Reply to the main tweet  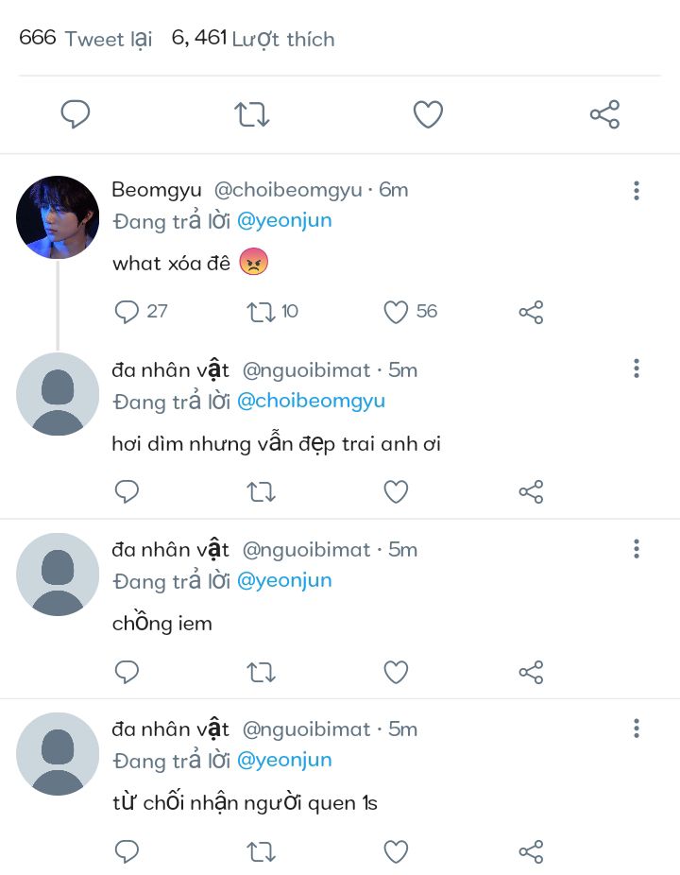coord(76,114)
